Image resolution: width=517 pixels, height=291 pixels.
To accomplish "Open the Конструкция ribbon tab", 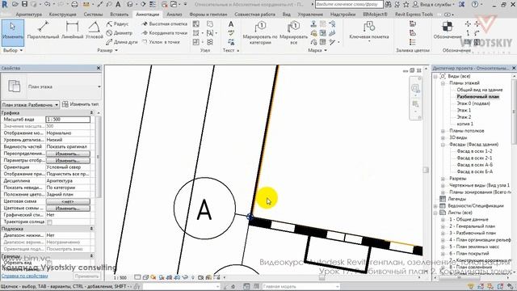I will pos(62,15).
